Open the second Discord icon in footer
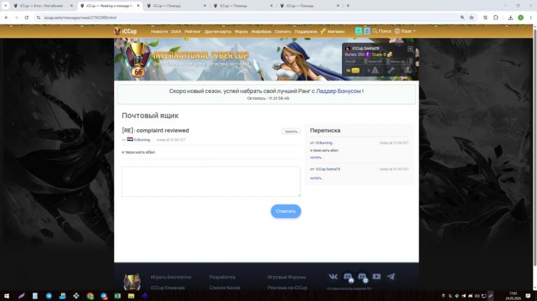 click(362, 277)
